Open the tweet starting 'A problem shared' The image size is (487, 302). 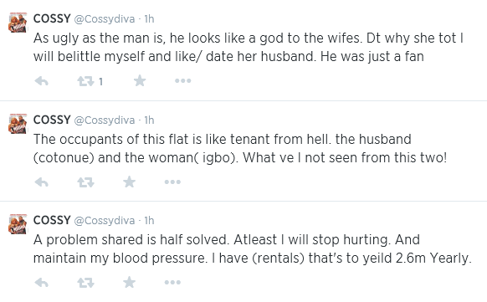pyautogui.click(x=253, y=249)
